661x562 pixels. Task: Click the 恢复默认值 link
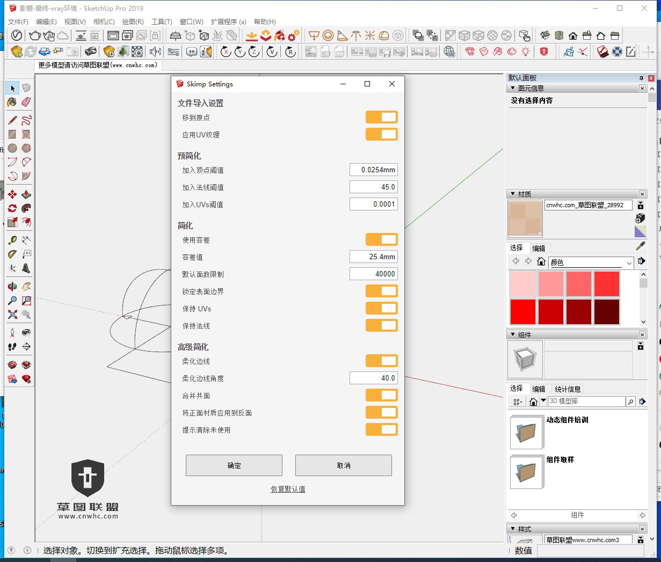click(x=288, y=489)
